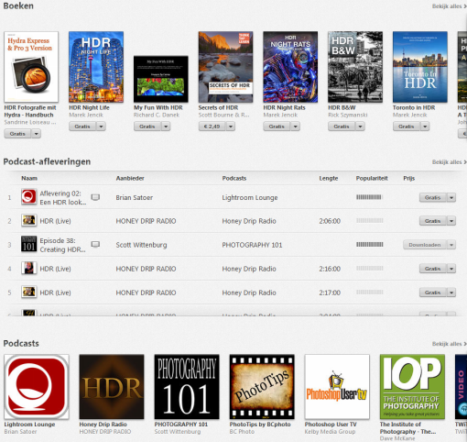Open dropdown arrow beside Downloaden button
The width and height of the screenshot is (467, 442).
pos(451,245)
